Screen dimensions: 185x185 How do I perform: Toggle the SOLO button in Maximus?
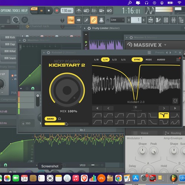tap(26, 123)
